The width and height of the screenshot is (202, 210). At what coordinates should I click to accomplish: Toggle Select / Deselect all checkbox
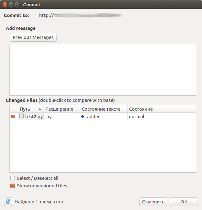tap(13, 178)
